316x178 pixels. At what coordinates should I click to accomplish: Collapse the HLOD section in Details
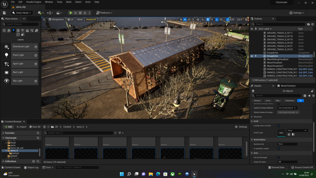tap(252, 121)
